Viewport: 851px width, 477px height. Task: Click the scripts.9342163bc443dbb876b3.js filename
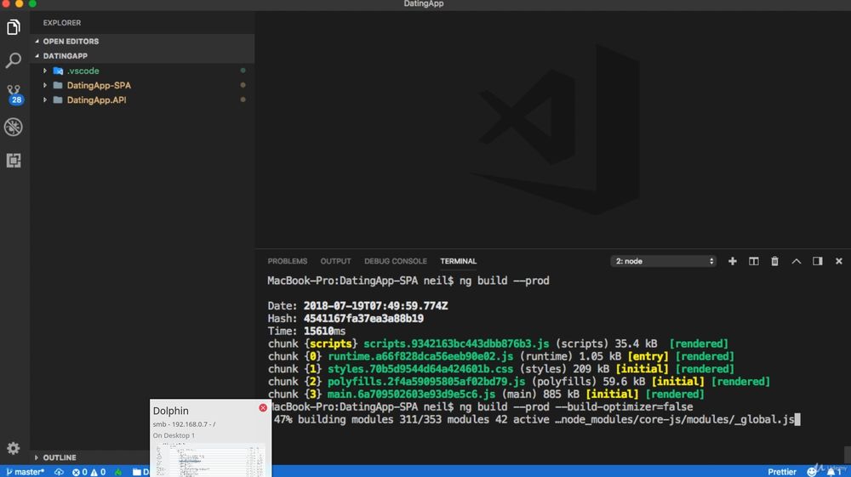pyautogui.click(x=456, y=344)
